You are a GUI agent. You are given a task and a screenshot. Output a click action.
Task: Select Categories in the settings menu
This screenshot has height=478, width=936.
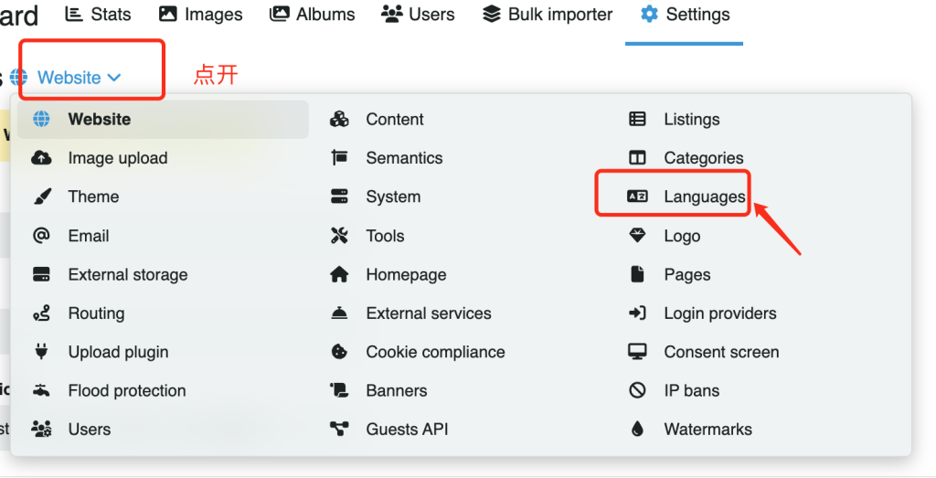703,158
